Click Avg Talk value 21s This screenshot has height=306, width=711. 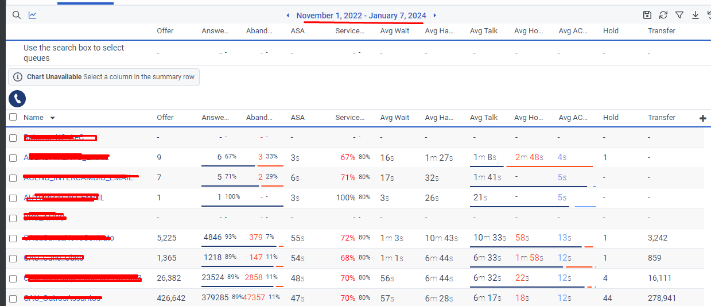[480, 197]
